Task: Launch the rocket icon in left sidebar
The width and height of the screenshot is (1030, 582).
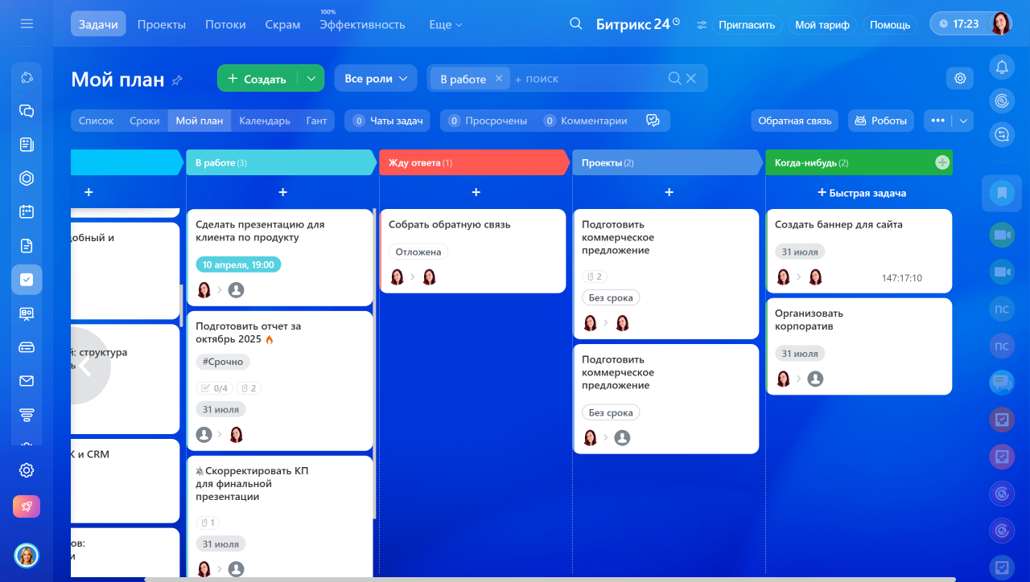Action: click(27, 506)
